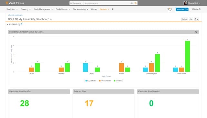Open the Planning menu
The width and height of the screenshot is (207, 118).
click(x=25, y=9)
